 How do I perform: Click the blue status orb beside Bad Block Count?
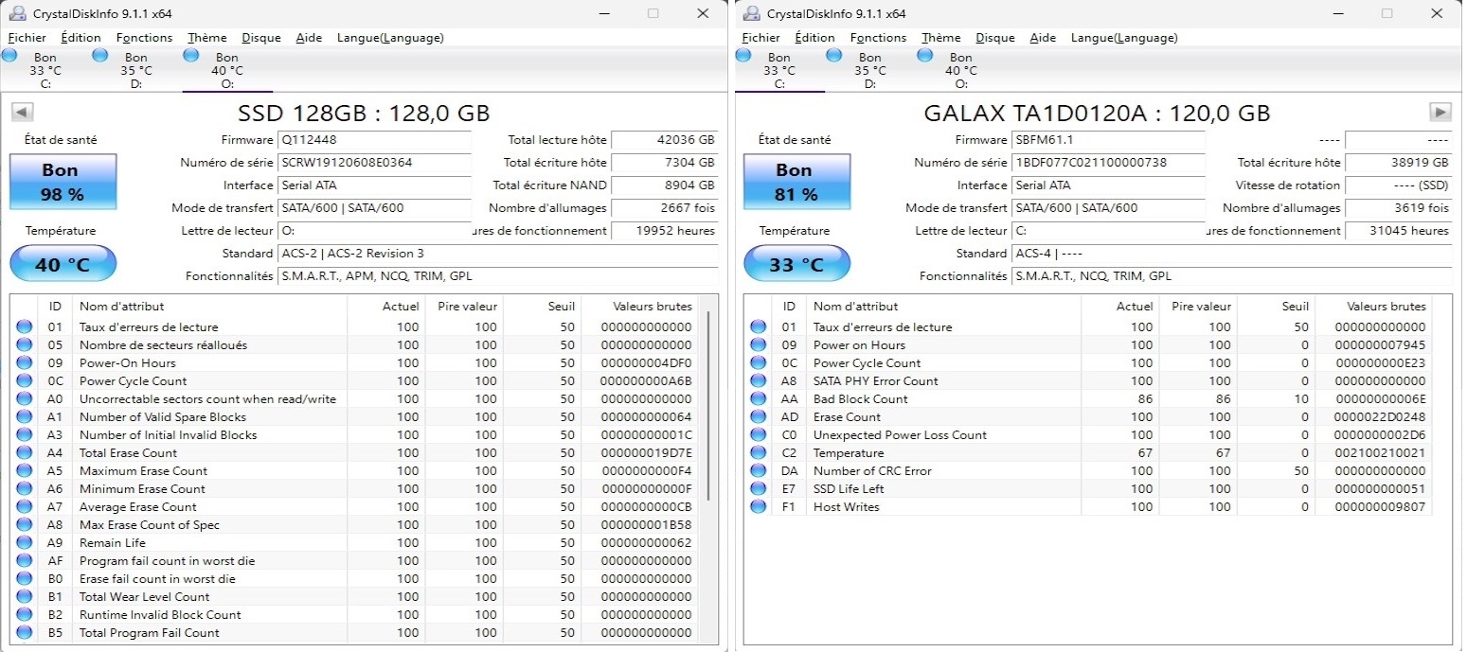[758, 399]
